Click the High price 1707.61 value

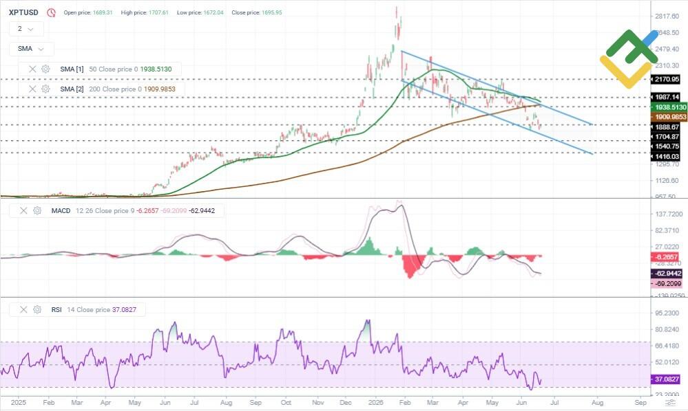pyautogui.click(x=158, y=12)
